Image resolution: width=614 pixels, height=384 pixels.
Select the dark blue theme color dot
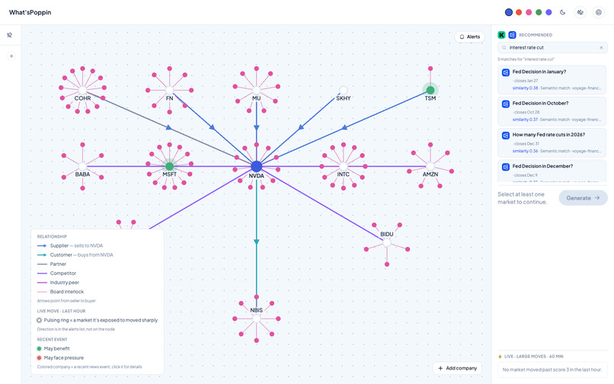click(x=509, y=12)
